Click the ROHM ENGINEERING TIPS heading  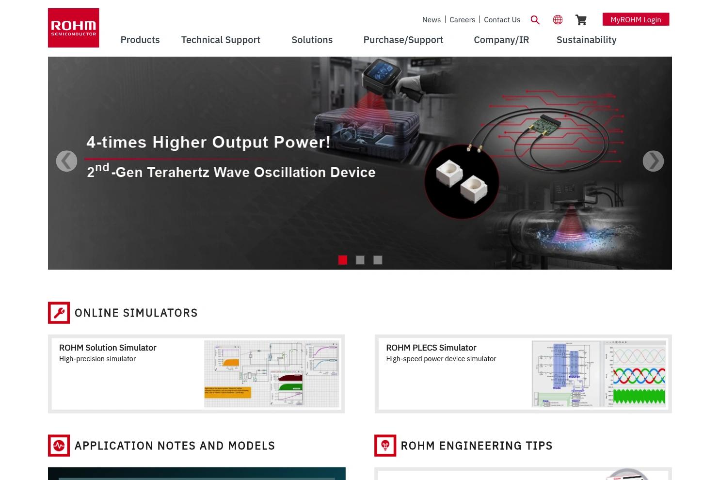[477, 446]
